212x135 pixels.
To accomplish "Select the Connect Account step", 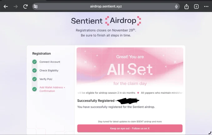I will [50, 62].
